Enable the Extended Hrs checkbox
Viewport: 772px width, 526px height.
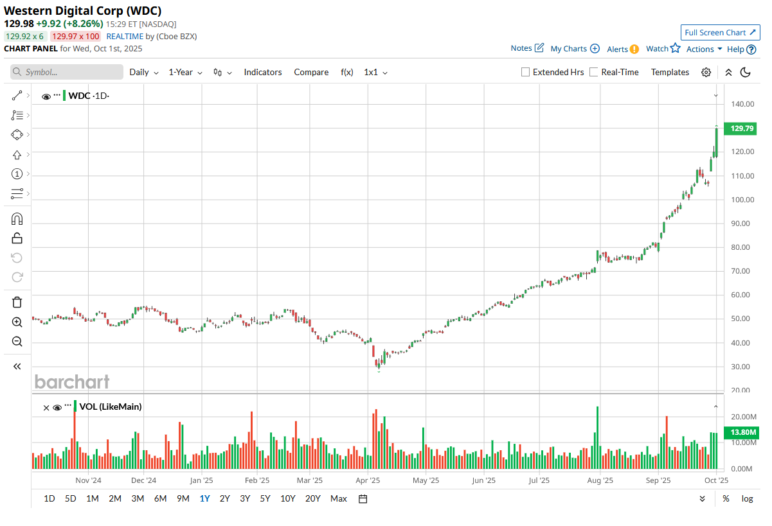click(x=526, y=73)
